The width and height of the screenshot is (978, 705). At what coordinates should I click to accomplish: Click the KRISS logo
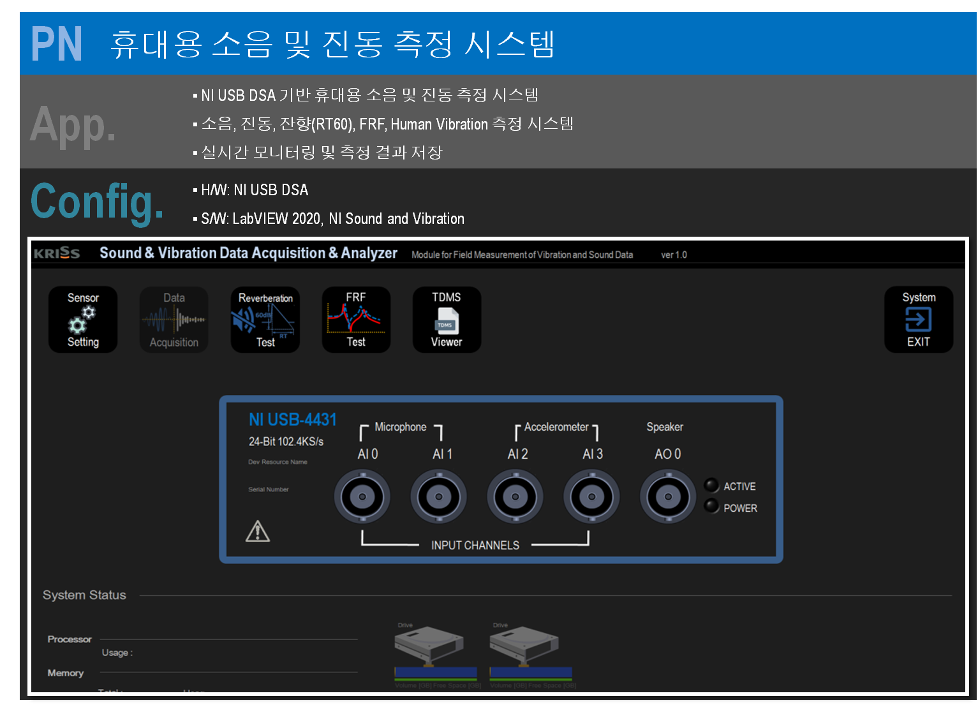tap(57, 253)
